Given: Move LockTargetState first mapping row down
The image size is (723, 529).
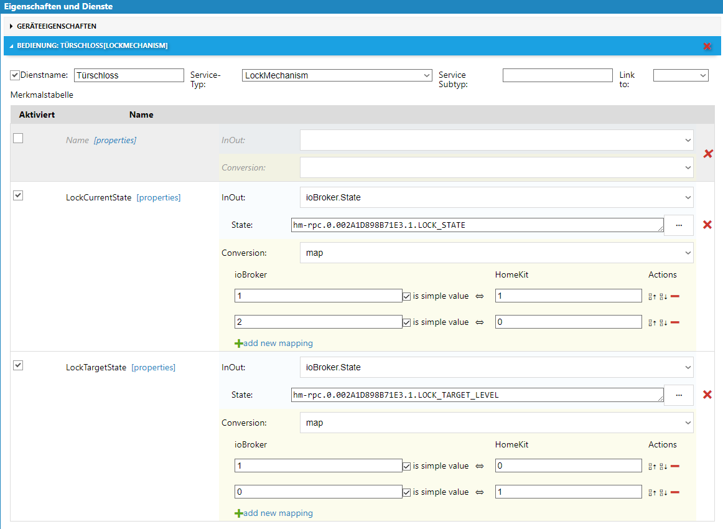Looking at the screenshot, I should pos(664,466).
